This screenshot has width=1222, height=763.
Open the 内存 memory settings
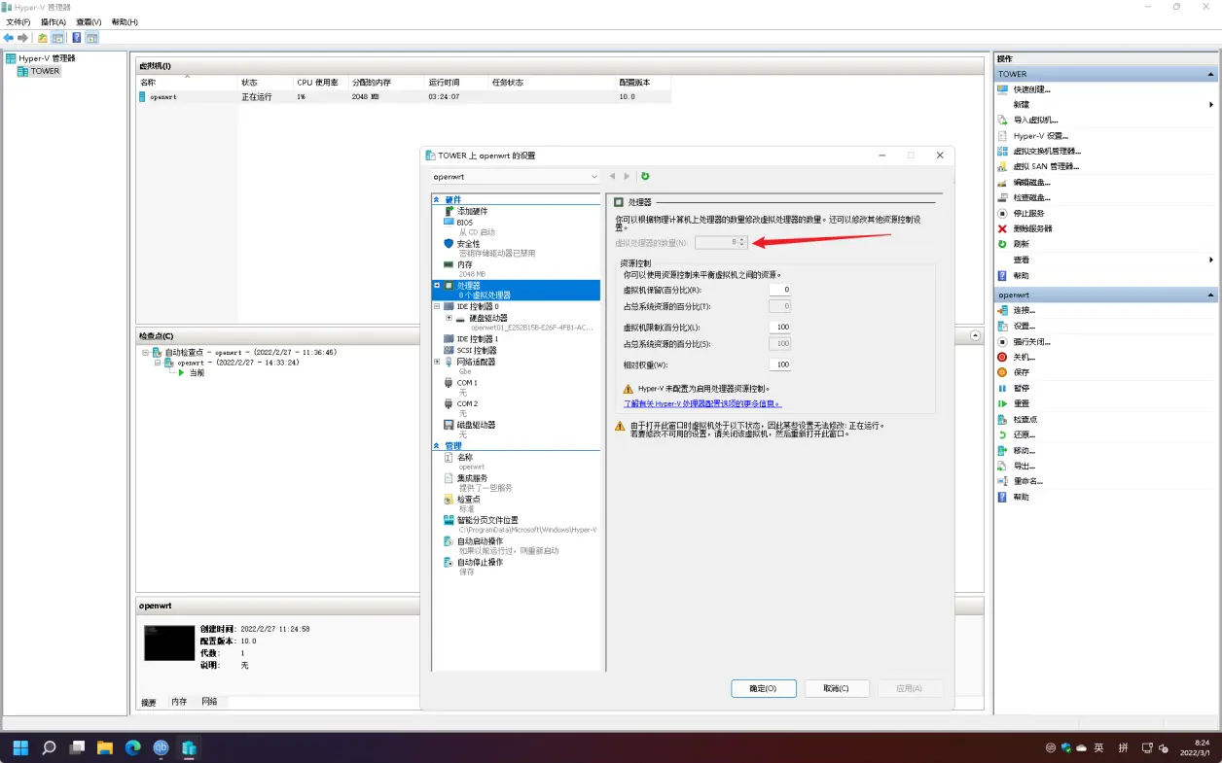coord(465,264)
